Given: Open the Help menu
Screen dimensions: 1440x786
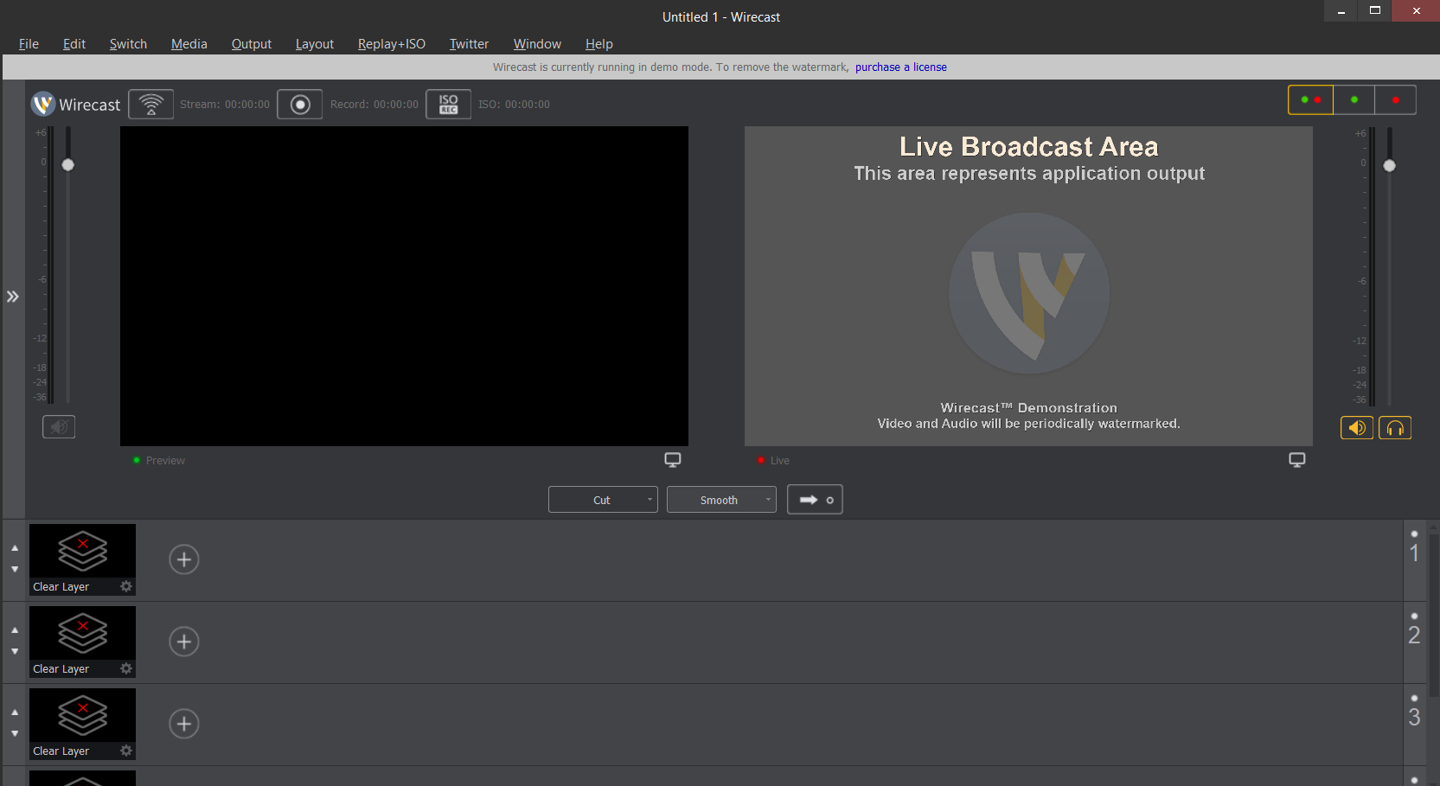Looking at the screenshot, I should tap(598, 44).
